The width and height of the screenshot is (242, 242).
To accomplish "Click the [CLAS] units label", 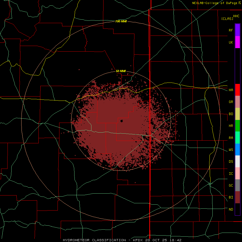I will point(227,19).
